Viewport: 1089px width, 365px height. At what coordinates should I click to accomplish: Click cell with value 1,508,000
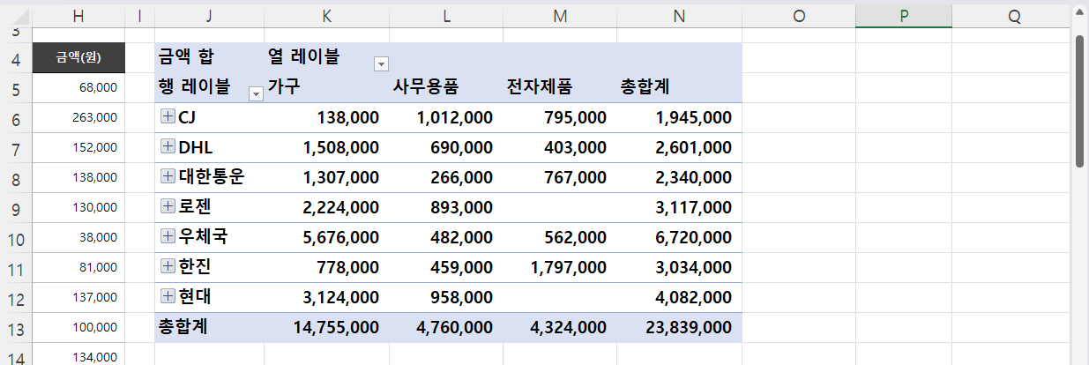point(327,147)
